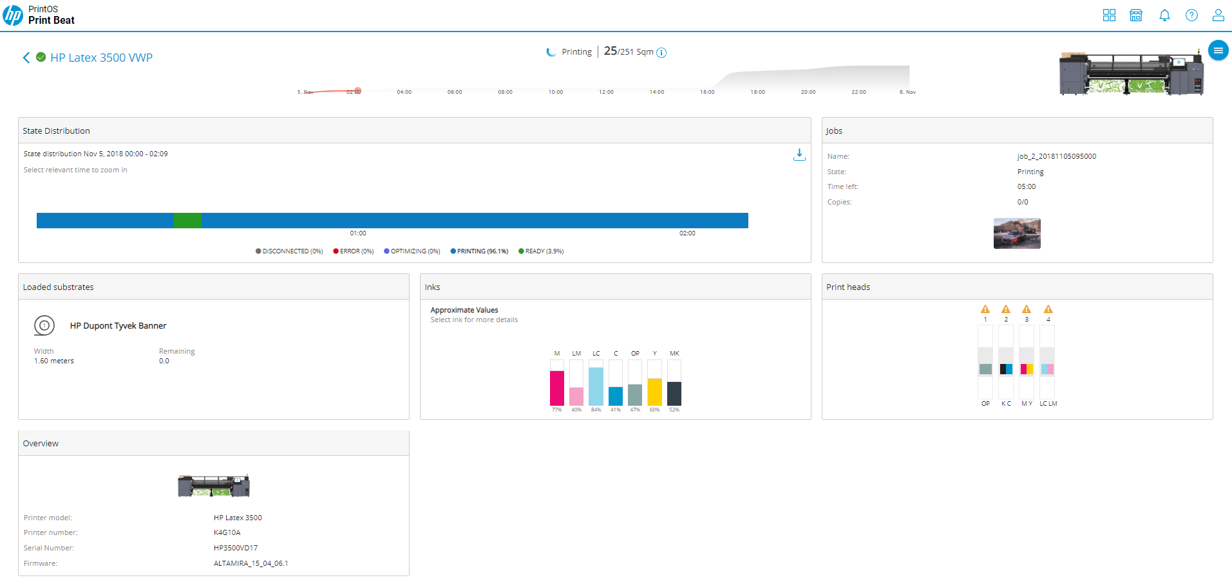This screenshot has height=580, width=1232.
Task: Toggle the OPTIMIZING legend item
Action: click(x=412, y=251)
